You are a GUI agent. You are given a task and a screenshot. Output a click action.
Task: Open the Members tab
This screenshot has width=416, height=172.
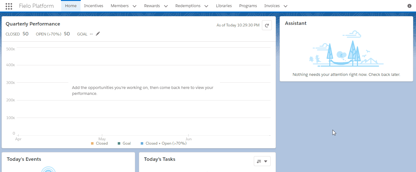click(x=120, y=6)
